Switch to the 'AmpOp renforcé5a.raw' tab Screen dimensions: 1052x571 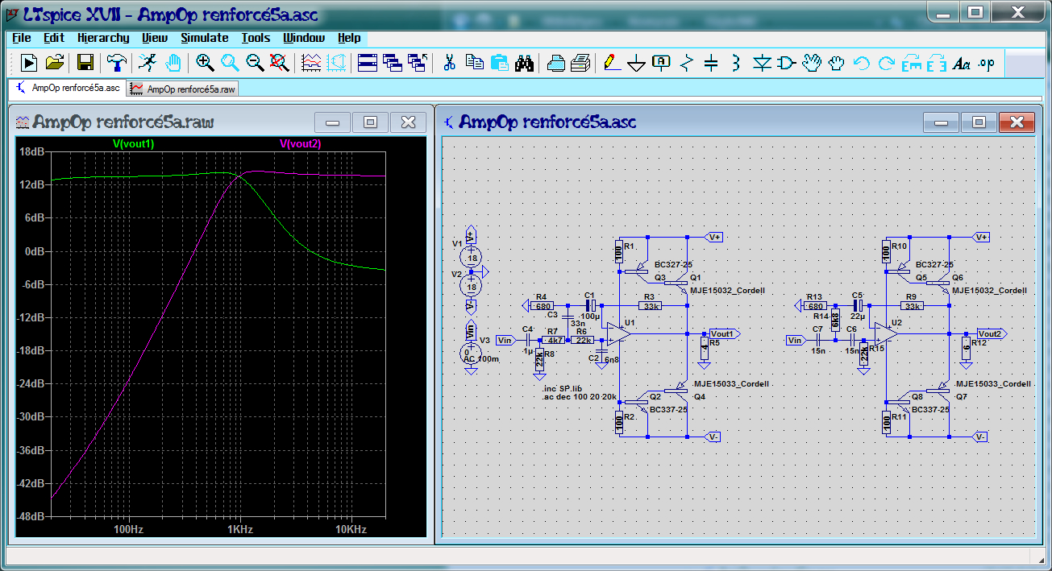coord(183,89)
